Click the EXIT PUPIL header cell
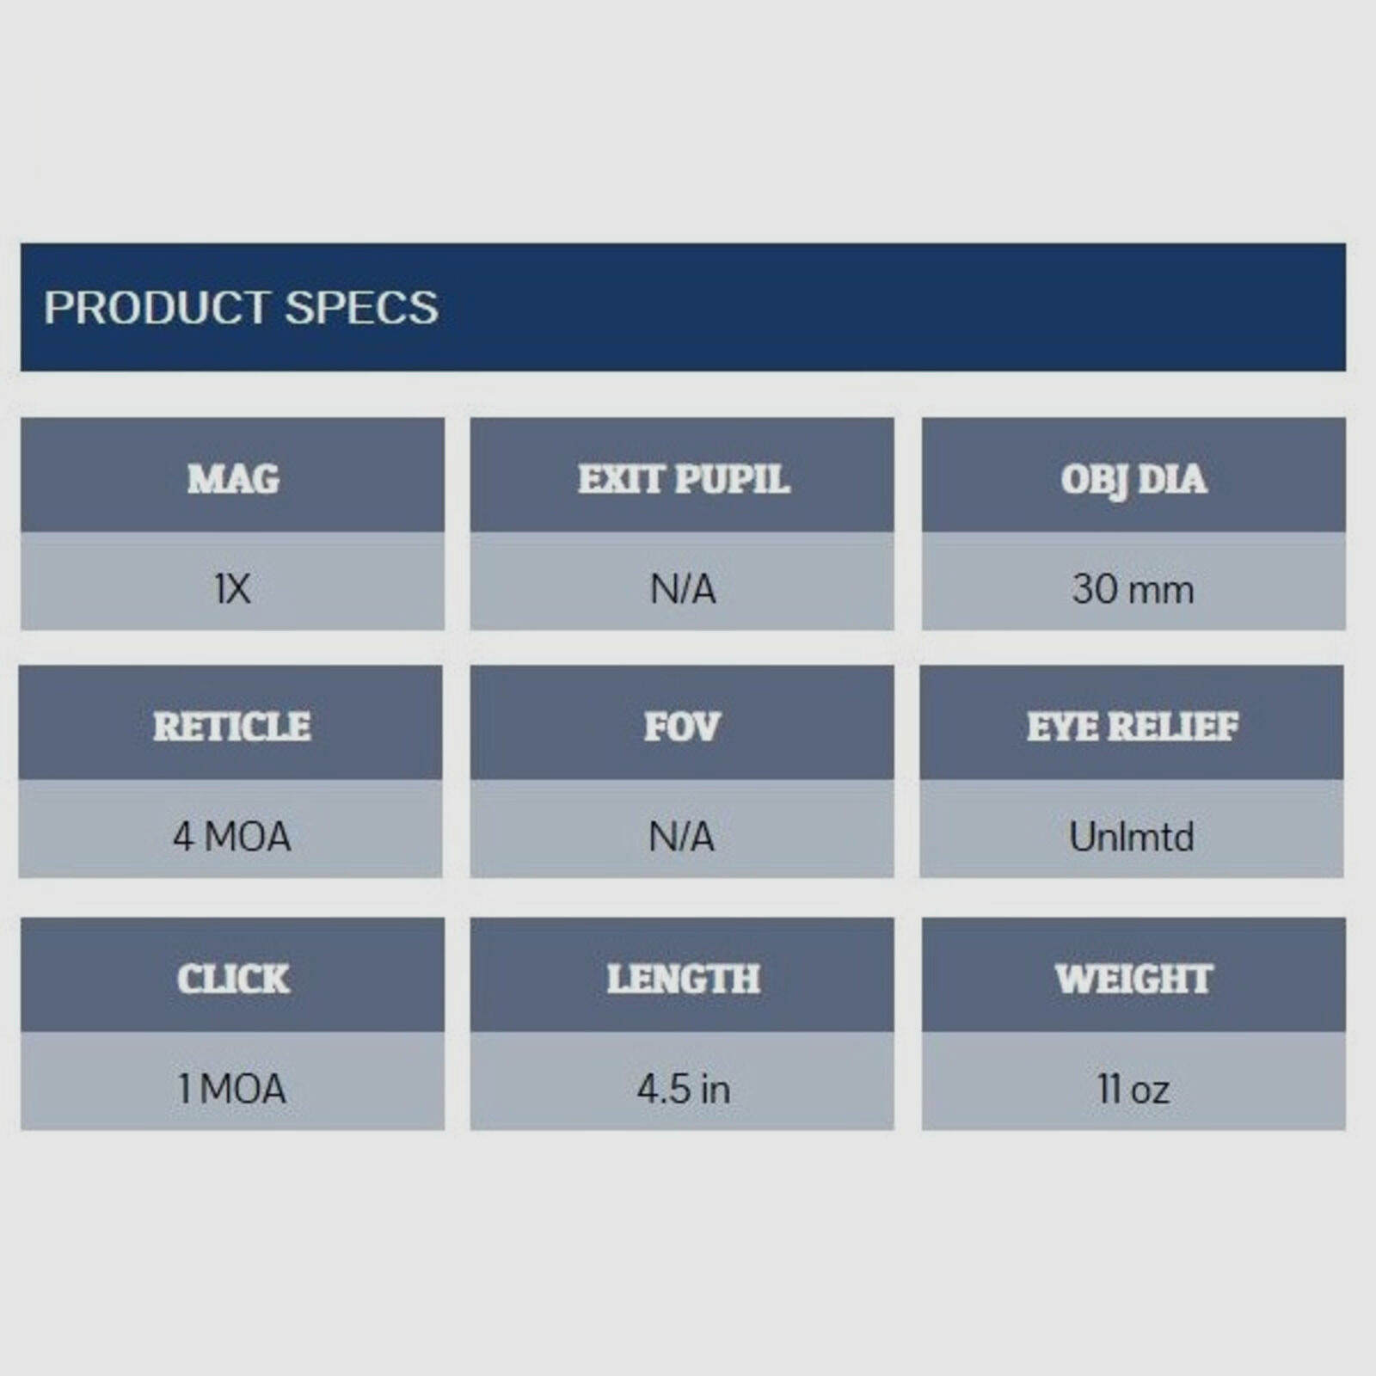This screenshot has height=1376, width=1376. point(683,478)
